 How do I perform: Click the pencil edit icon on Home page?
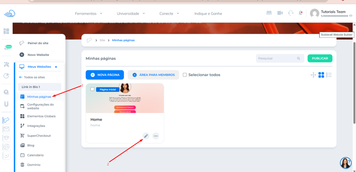146,136
